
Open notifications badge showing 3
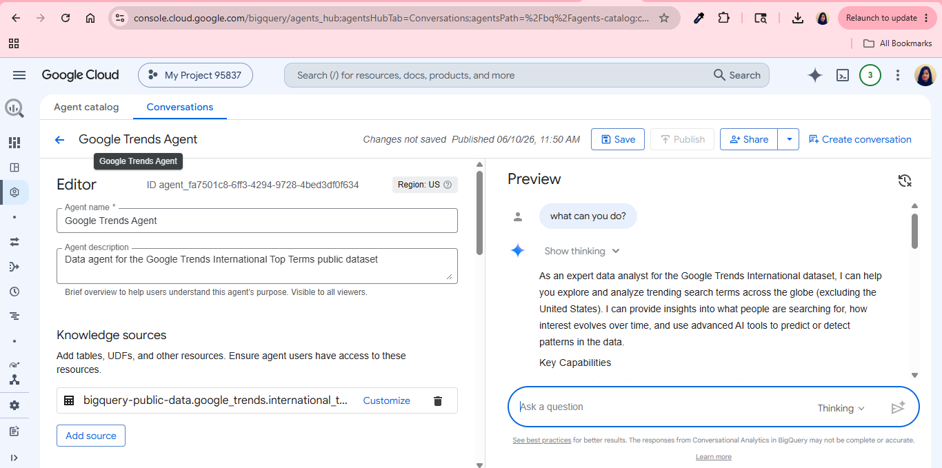click(870, 75)
